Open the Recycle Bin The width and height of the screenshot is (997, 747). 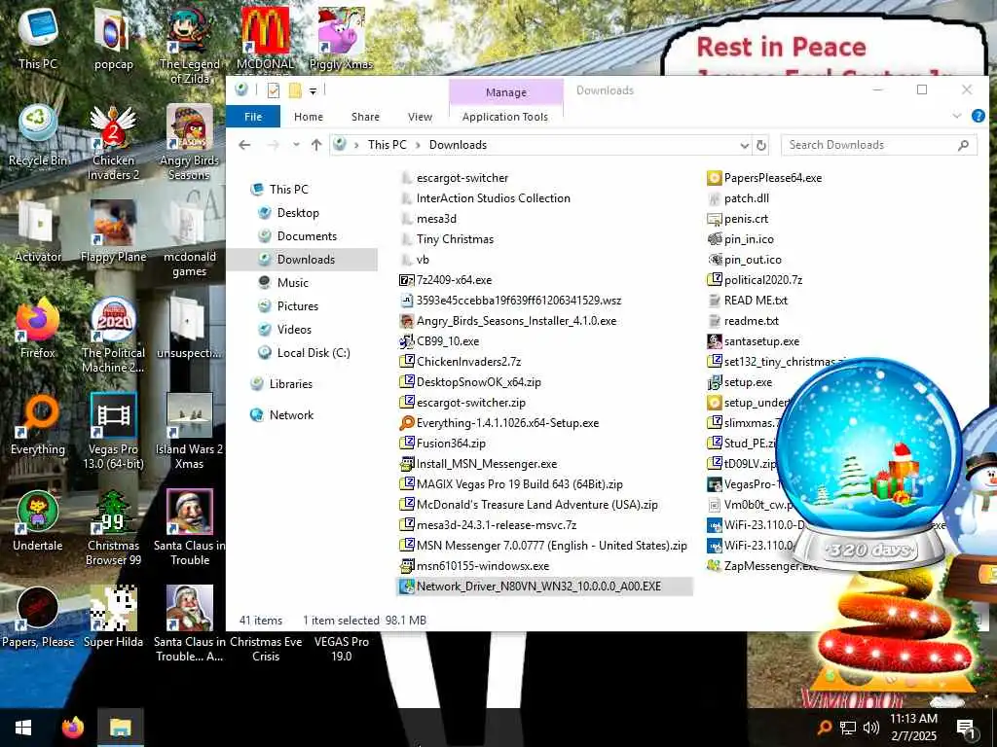tap(38, 135)
